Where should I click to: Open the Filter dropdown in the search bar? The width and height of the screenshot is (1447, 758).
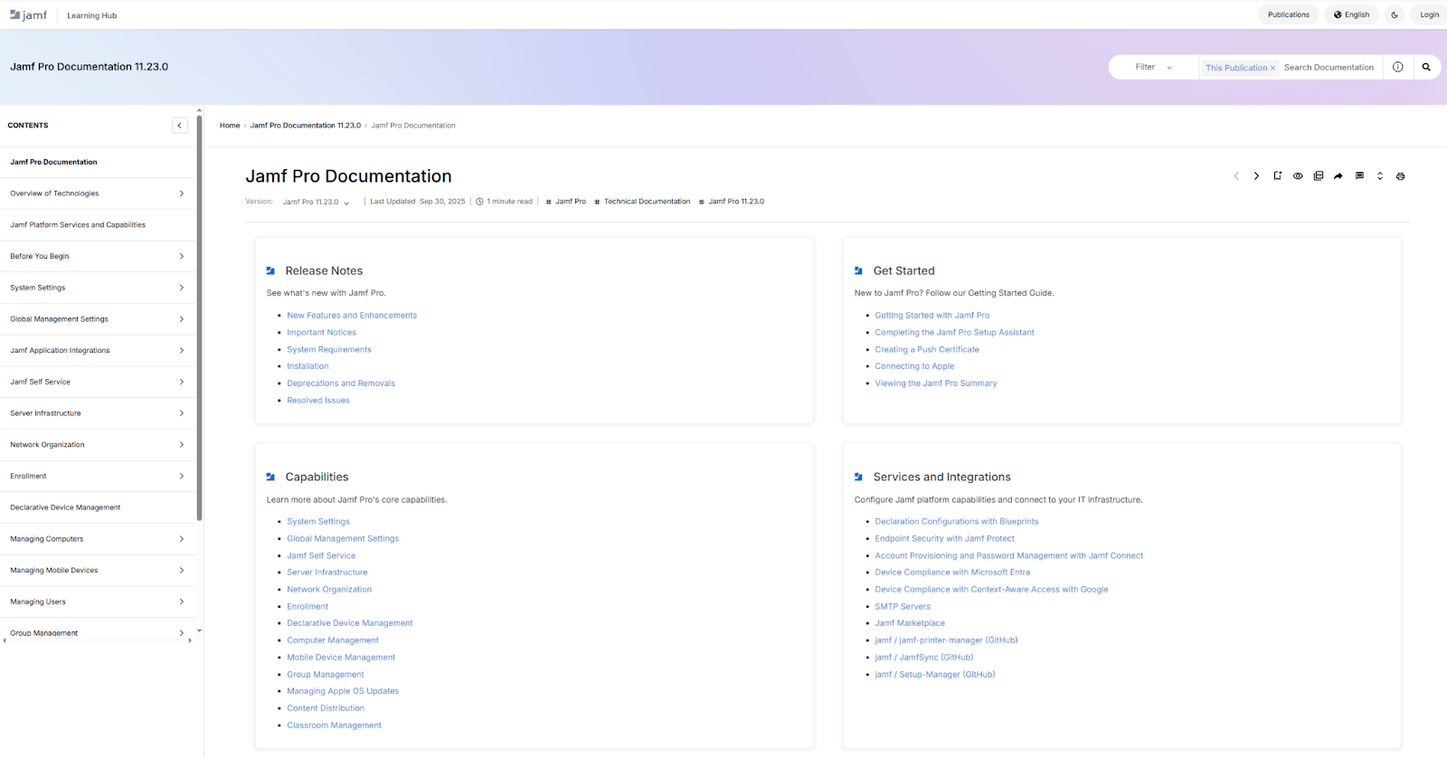pyautogui.click(x=1153, y=67)
